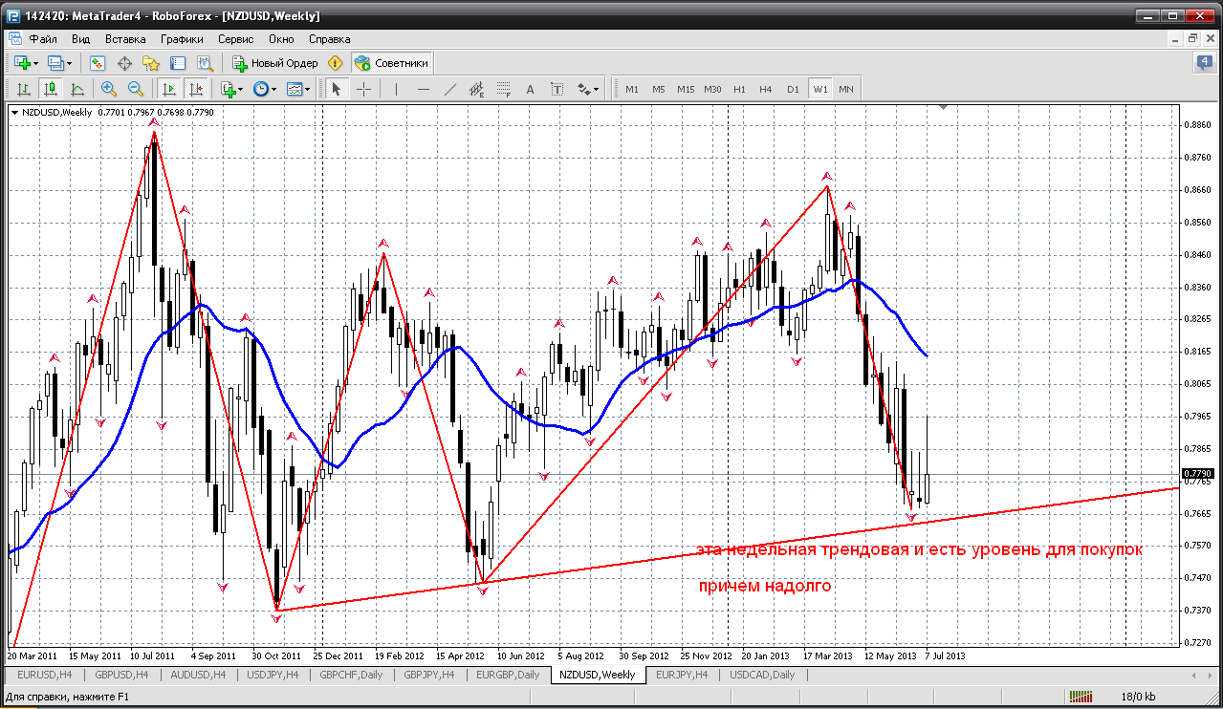Open the Data Window crosshair-circle icon
1223x709 pixels.
pyautogui.click(x=124, y=63)
